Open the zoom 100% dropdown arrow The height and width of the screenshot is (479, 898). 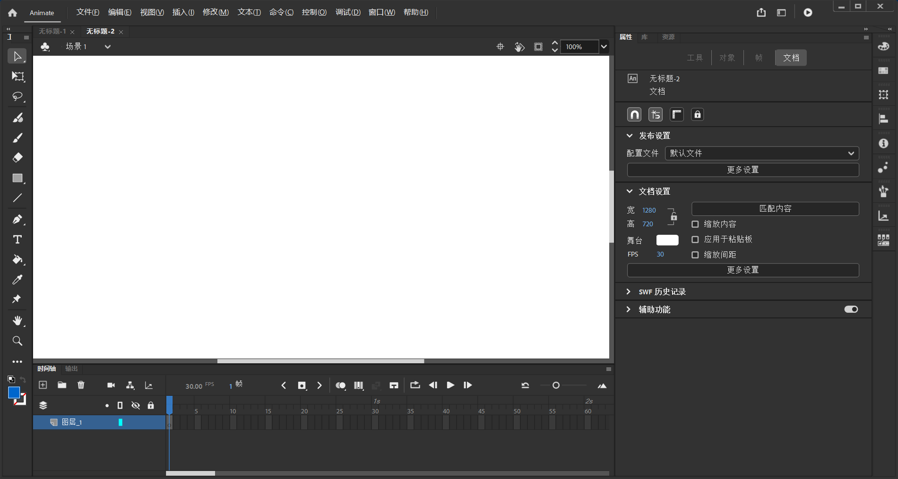604,46
